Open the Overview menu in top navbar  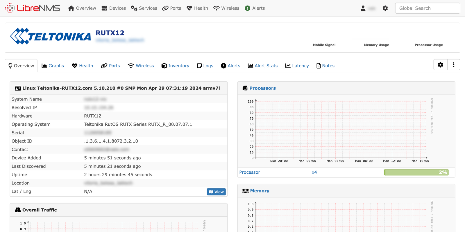(82, 8)
